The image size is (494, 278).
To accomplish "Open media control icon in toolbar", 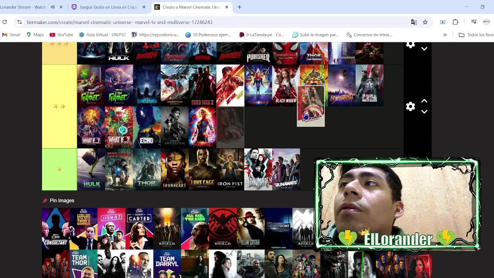I will pyautogui.click(x=474, y=22).
